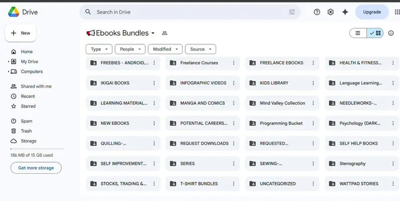Click the Upgrade button
This screenshot has height=201, width=400.
pyautogui.click(x=372, y=12)
